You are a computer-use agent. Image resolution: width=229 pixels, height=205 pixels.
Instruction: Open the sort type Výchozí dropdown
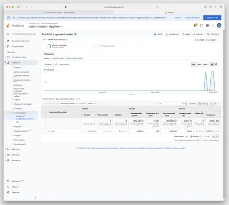[x=92, y=104]
